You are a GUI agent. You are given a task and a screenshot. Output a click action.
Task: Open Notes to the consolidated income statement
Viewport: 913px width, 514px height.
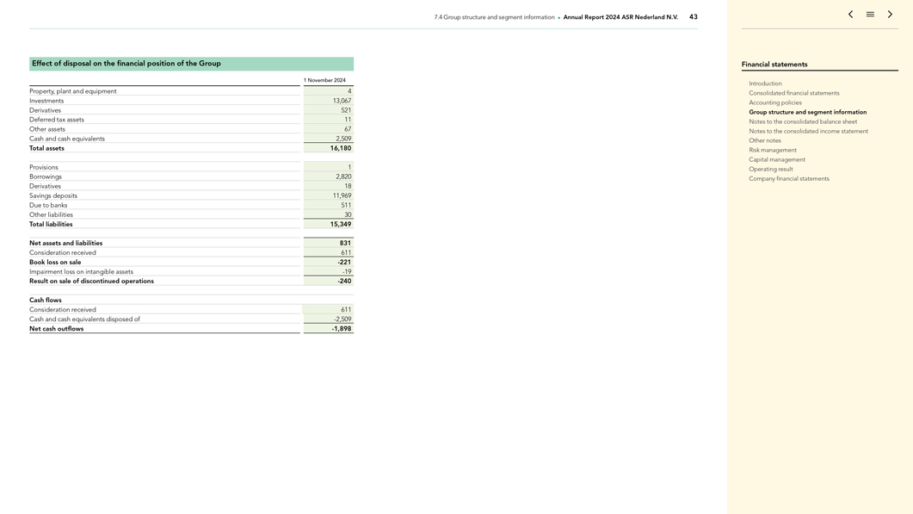[808, 131]
